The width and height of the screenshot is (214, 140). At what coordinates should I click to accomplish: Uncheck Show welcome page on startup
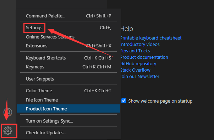124,101
